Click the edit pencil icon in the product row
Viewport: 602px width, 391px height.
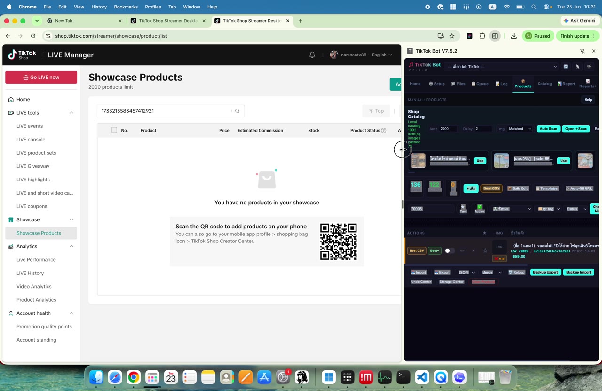point(462,250)
